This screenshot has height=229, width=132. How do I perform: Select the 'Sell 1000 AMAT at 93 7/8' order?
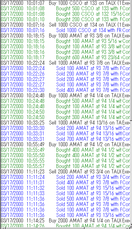tap(65, 63)
